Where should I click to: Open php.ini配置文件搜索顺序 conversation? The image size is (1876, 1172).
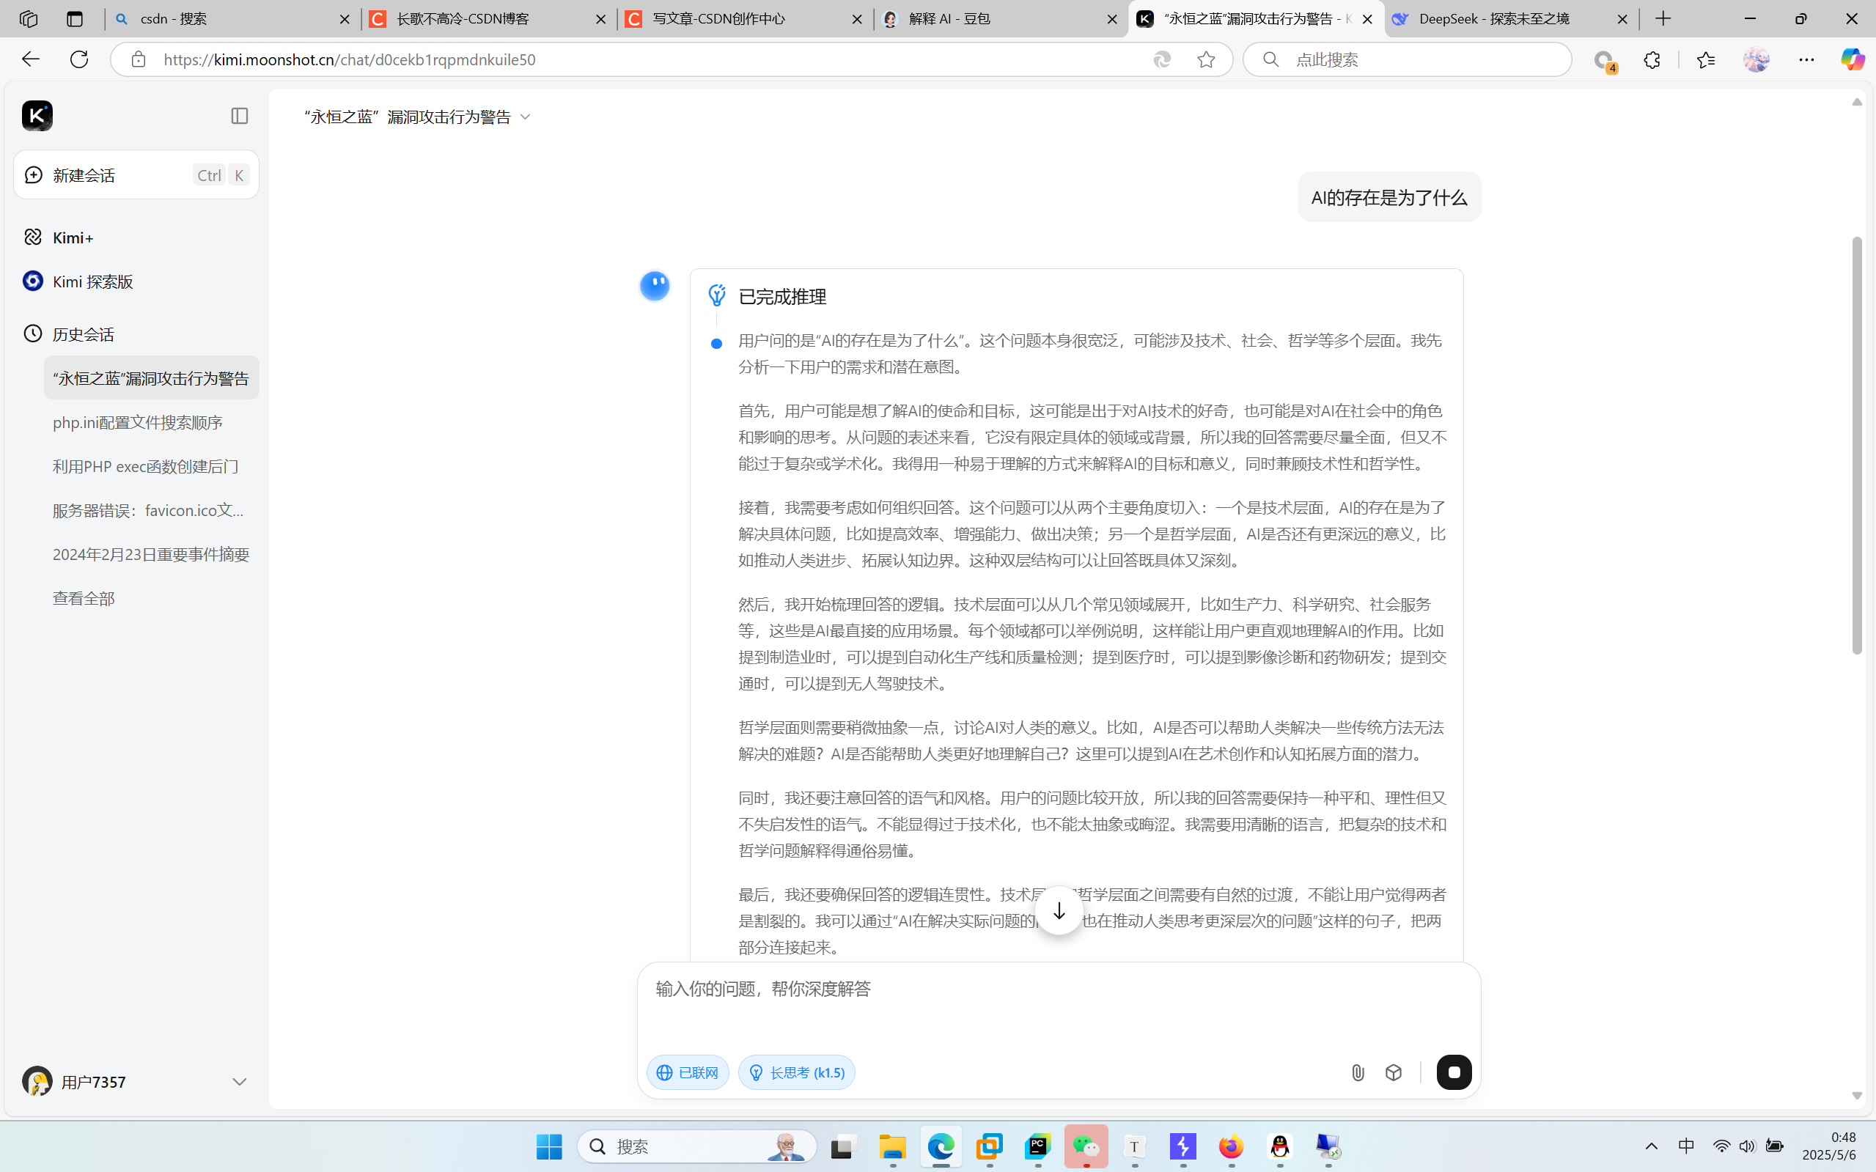pyautogui.click(x=138, y=422)
